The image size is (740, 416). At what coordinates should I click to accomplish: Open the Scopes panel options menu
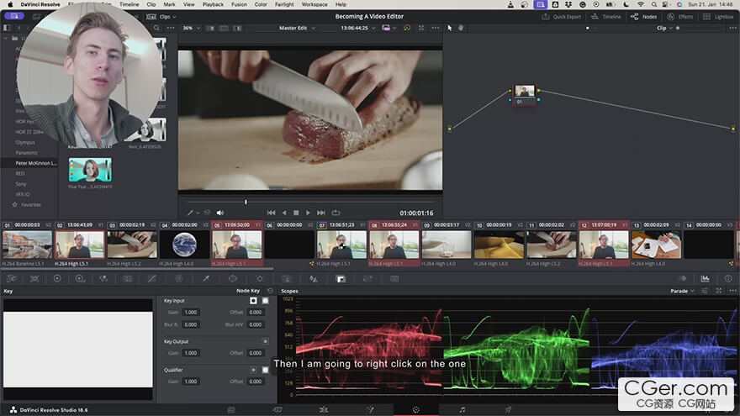(x=732, y=291)
